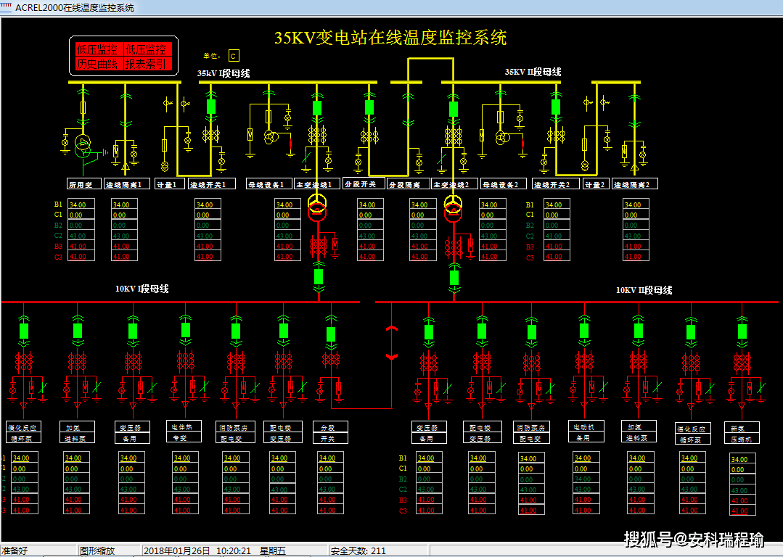This screenshot has width=783, height=557.
Task: Click green breaker above 新氢压缩机 feeder
Action: tap(742, 331)
